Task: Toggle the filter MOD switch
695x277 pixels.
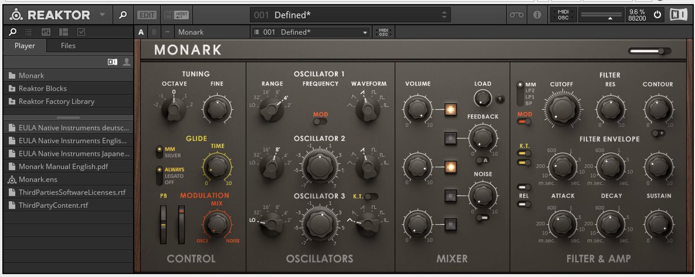Action: tap(524, 122)
